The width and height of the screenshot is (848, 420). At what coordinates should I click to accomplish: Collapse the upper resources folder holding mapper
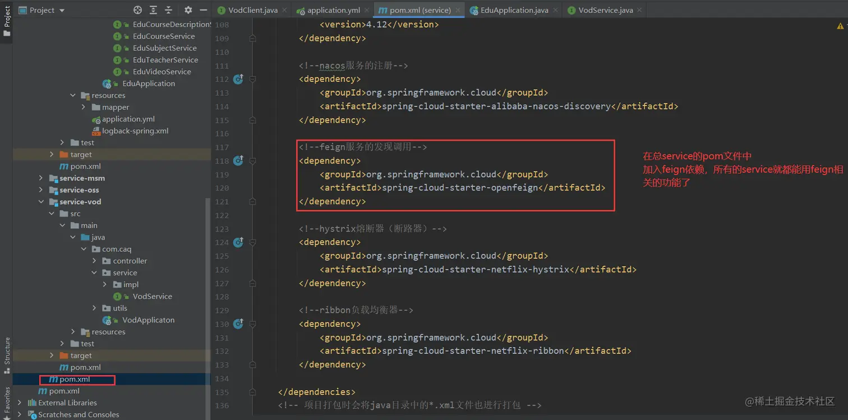click(73, 95)
